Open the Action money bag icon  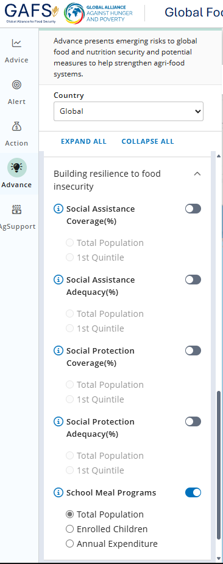pyautogui.click(x=16, y=126)
